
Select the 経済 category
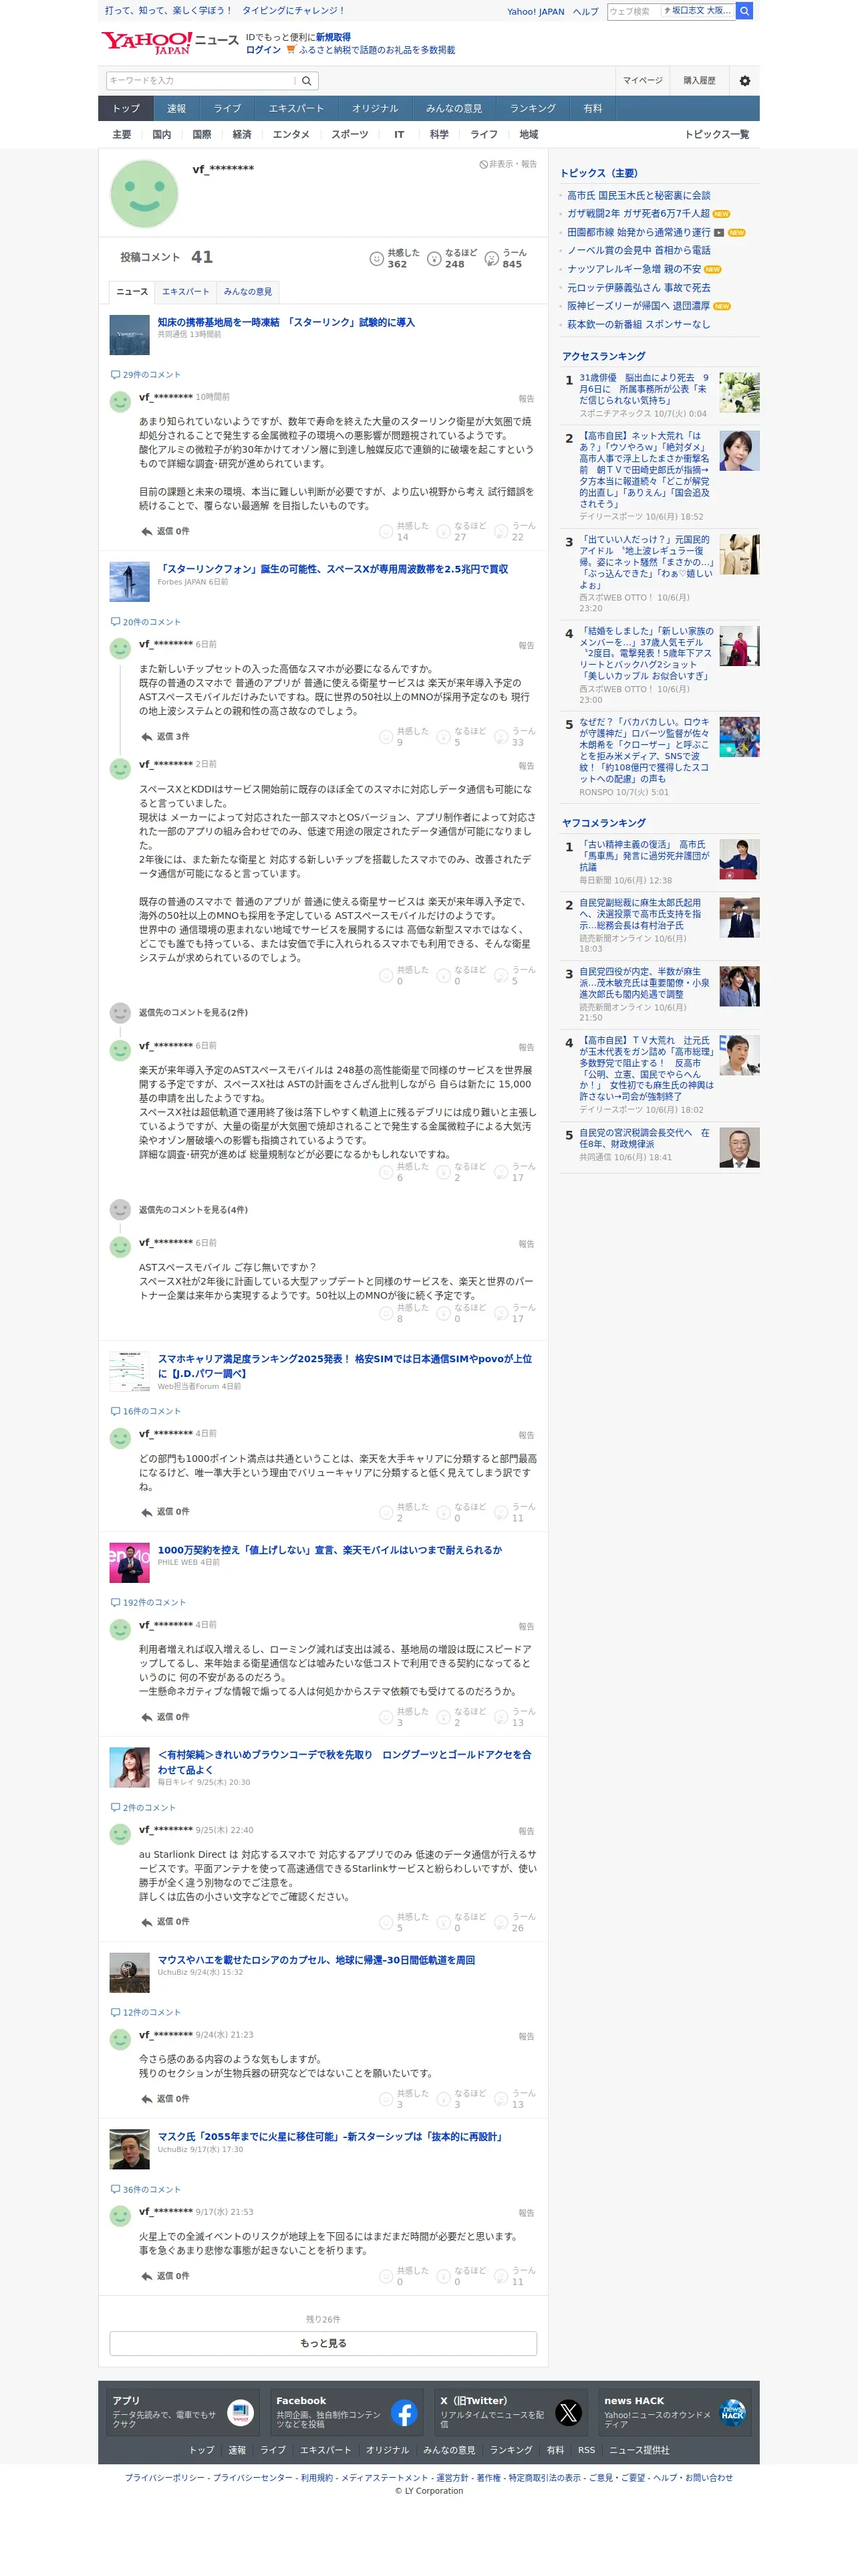[242, 135]
